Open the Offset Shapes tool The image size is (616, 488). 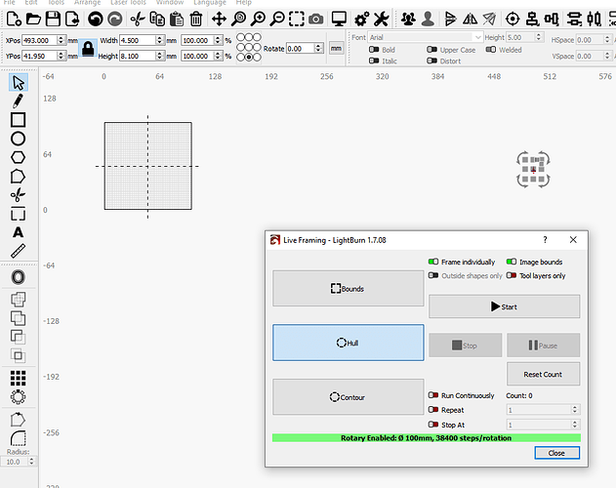coord(18,277)
